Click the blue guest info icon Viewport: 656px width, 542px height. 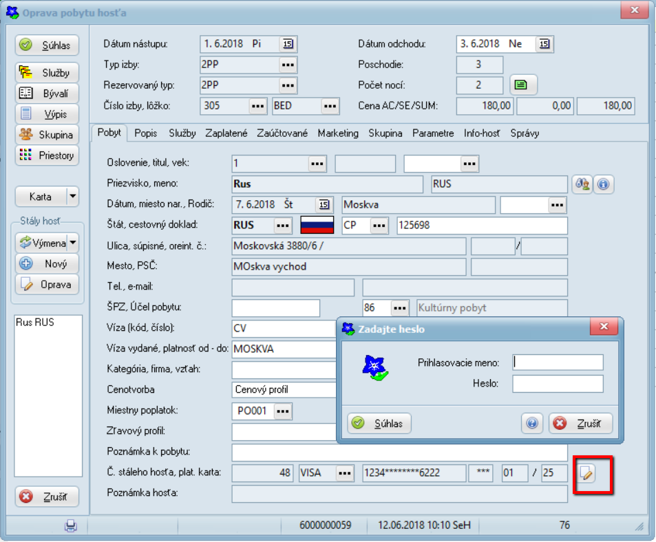pos(603,184)
